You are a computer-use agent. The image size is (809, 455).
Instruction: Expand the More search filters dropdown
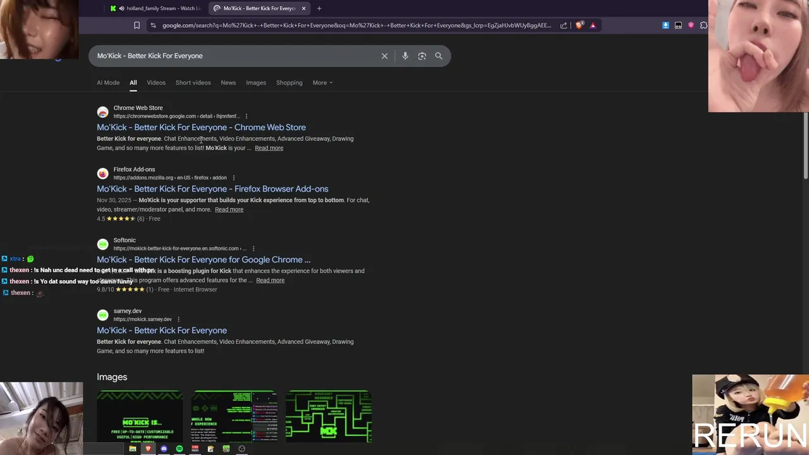pos(322,83)
